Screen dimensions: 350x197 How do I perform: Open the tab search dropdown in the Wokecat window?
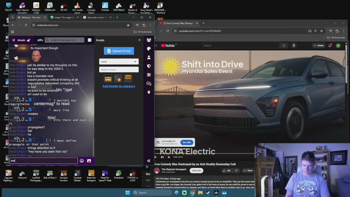(x=12, y=18)
